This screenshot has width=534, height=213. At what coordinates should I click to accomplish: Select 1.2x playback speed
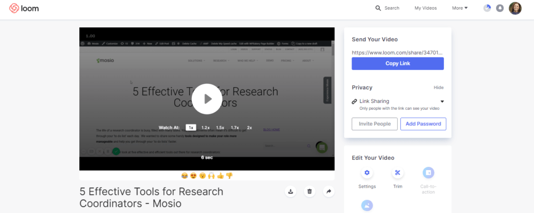tap(205, 128)
